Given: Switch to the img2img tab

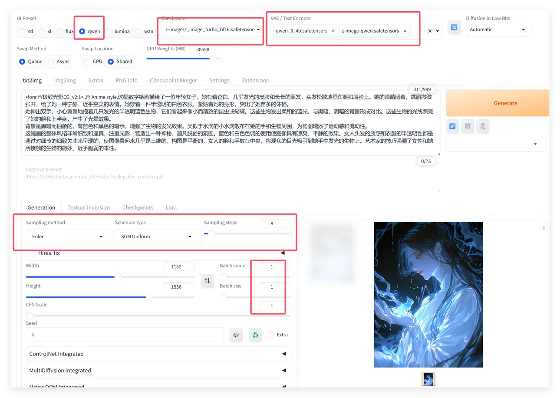Looking at the screenshot, I should tap(65, 80).
